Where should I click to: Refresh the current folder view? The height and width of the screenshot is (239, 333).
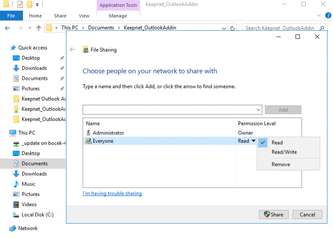point(233,28)
